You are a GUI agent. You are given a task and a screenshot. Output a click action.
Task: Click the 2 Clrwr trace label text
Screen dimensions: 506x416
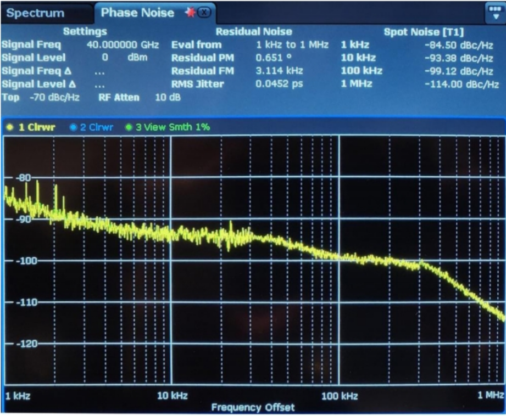tap(97, 127)
